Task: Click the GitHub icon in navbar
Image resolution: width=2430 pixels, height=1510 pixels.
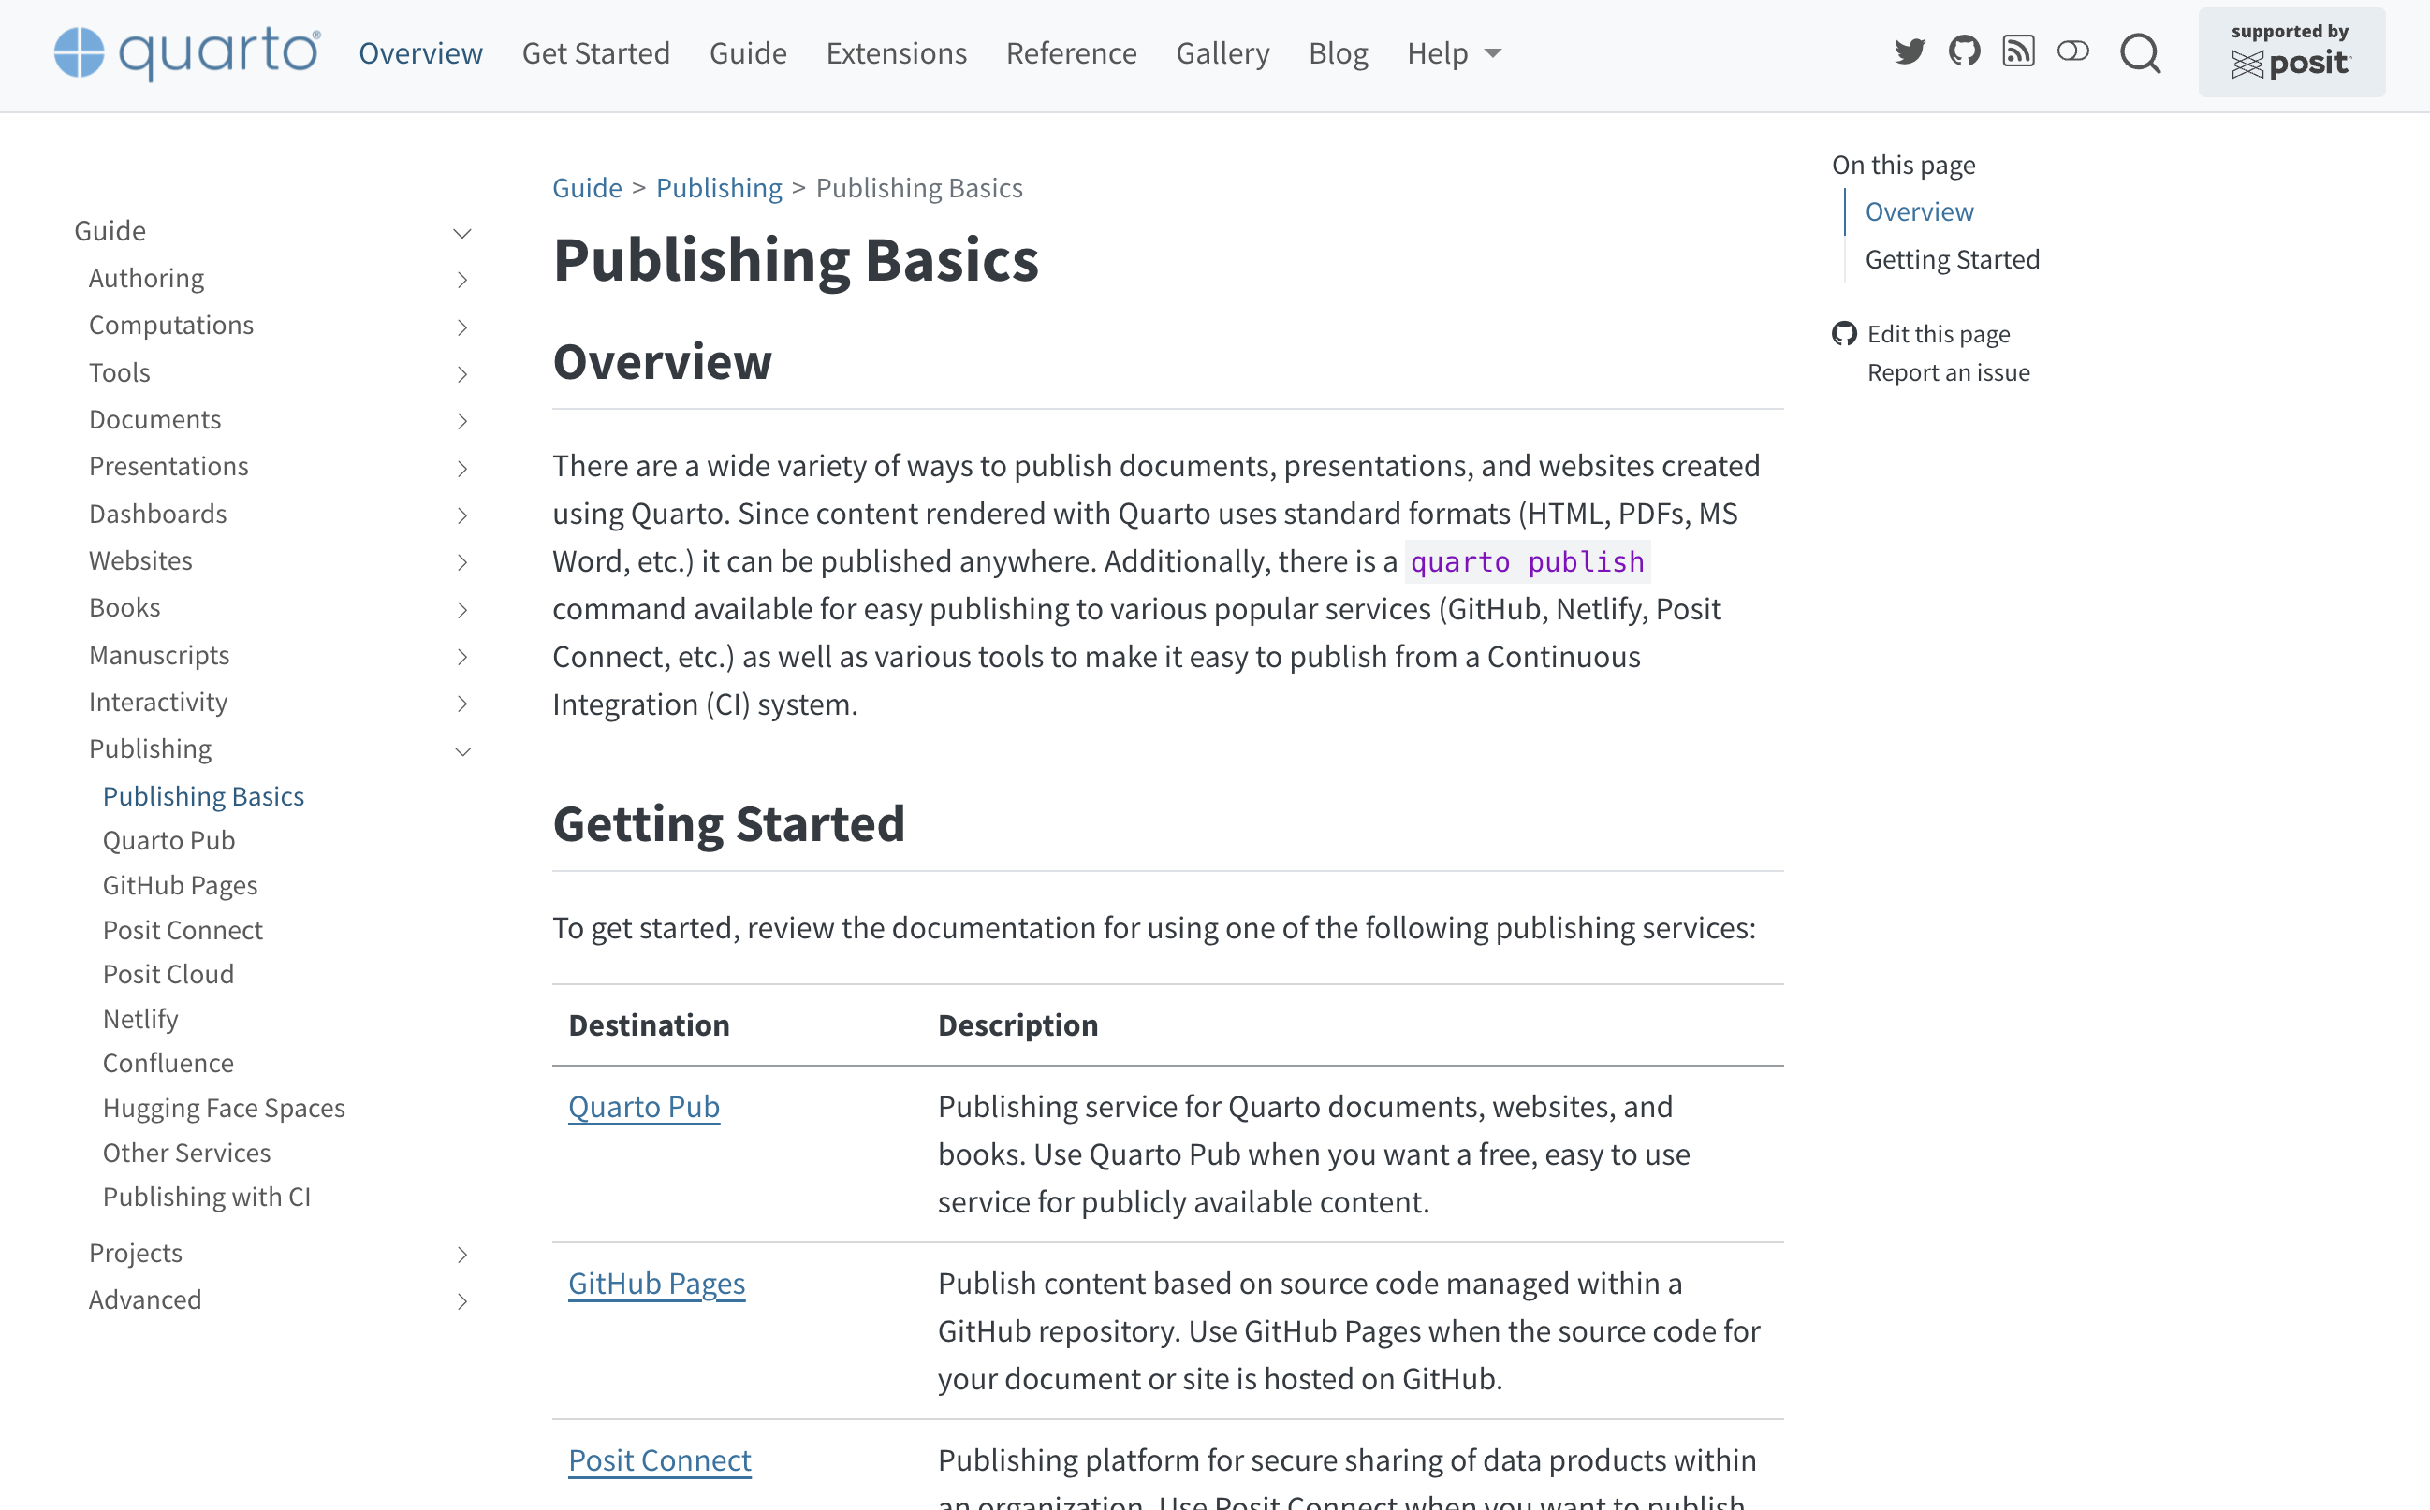Action: (1964, 52)
